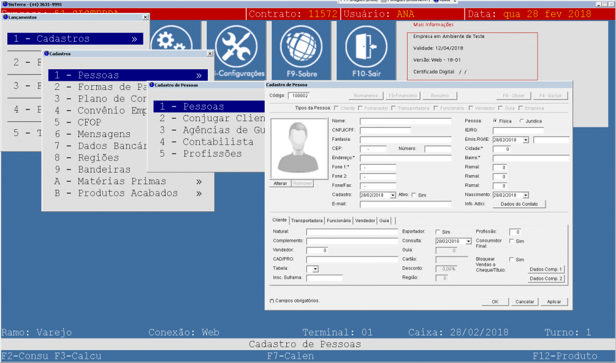This screenshot has height=363, width=616.
Task: Click the Dados do Contato button
Action: click(519, 204)
